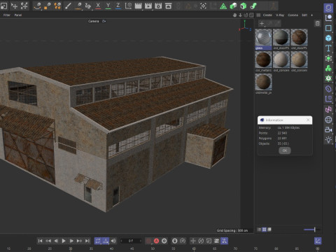The height and width of the screenshot is (252, 336).
Task: Go to end of the timeline
Action: tap(87, 241)
